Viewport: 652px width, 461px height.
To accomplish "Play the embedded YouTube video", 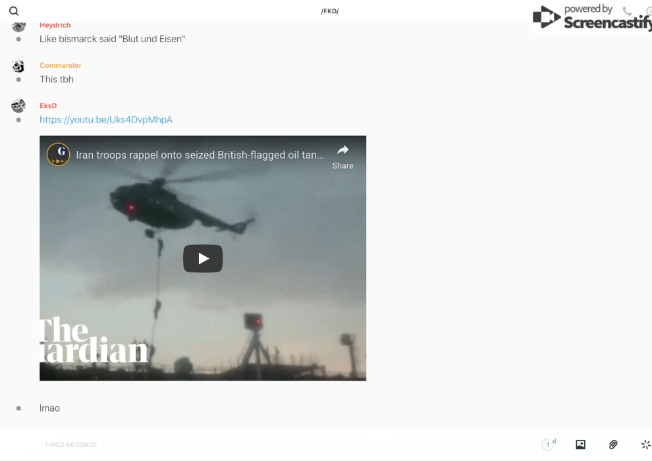I will (x=203, y=259).
